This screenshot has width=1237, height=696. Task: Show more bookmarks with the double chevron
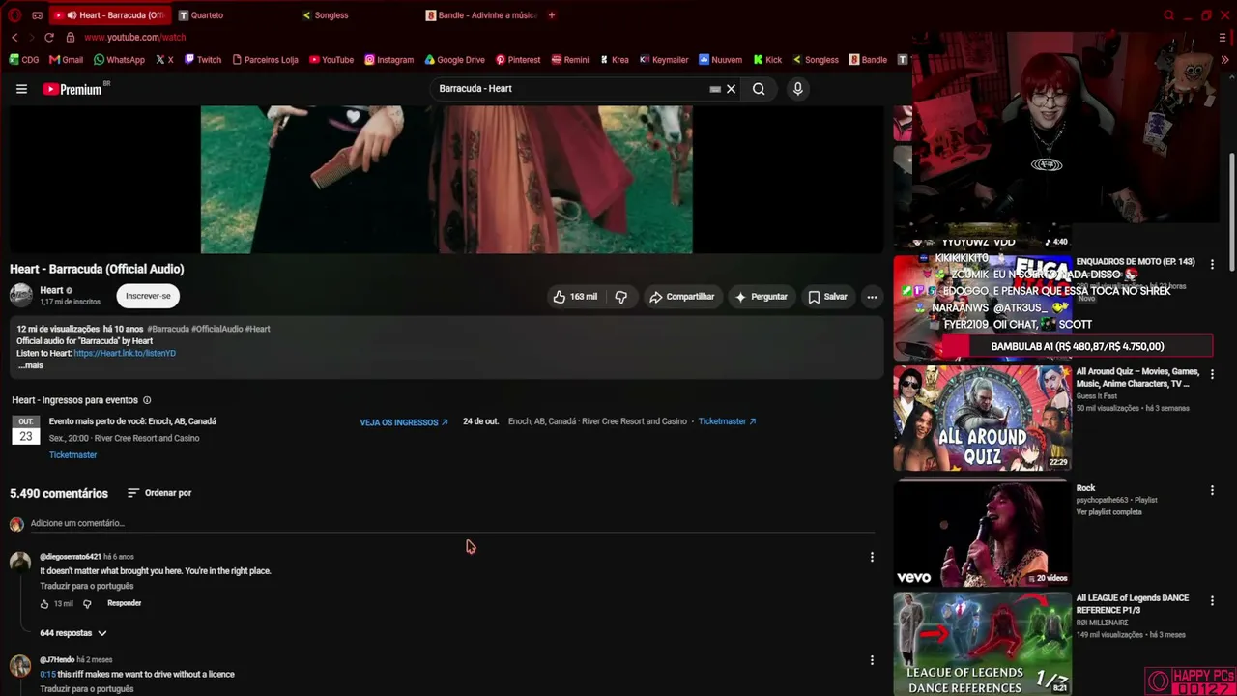1225,60
